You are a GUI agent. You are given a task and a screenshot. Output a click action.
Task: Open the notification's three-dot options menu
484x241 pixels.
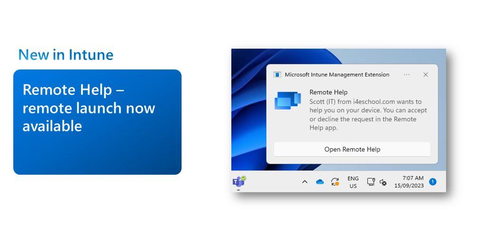pos(407,75)
